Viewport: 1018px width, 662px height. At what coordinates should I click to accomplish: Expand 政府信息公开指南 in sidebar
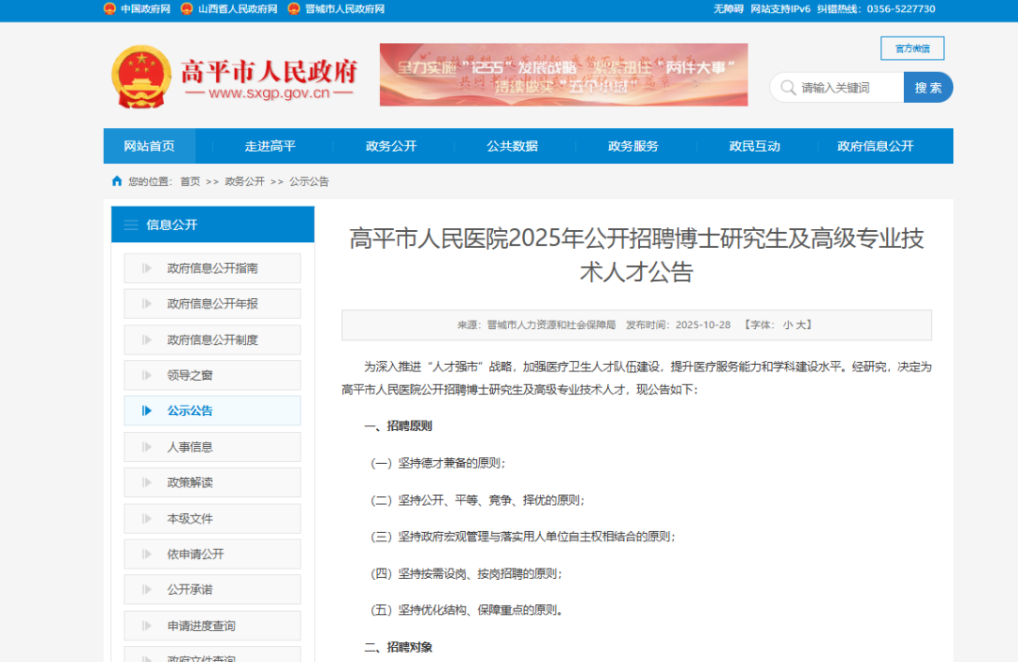click(x=212, y=268)
